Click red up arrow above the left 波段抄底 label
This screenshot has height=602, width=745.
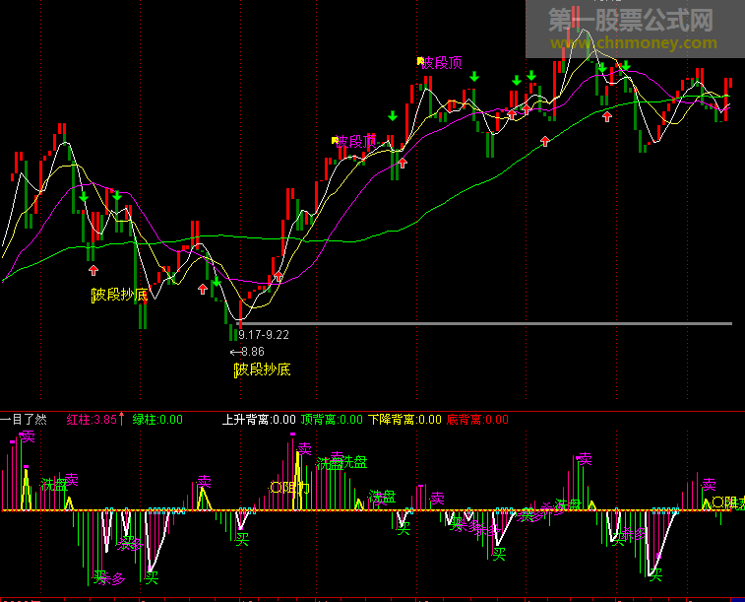click(93, 269)
